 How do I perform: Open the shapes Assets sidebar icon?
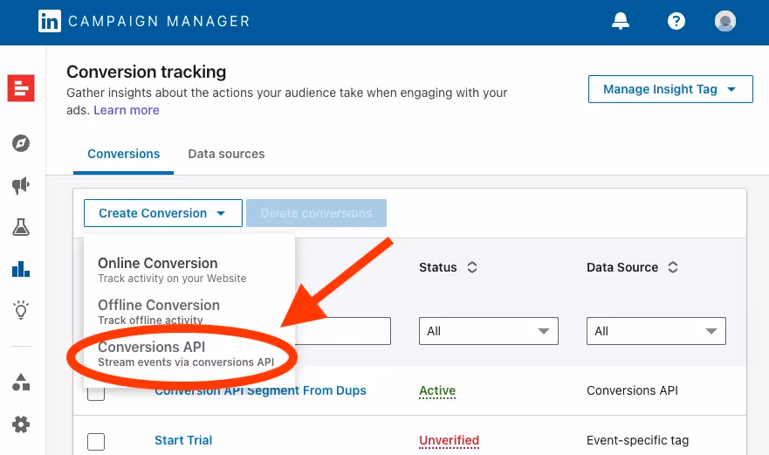pyautogui.click(x=21, y=383)
